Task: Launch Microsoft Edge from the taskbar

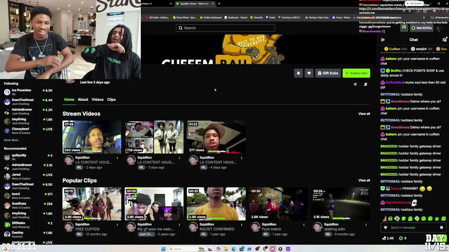Action: [x=234, y=249]
